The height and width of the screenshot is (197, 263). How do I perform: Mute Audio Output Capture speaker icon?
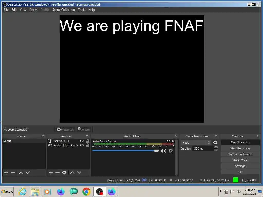tap(163, 151)
